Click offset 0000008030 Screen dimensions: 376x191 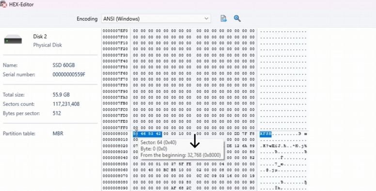pyautogui.click(x=115, y=152)
